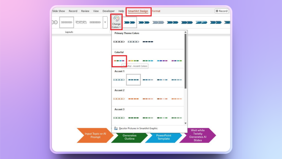Expand the Layouts gallery with the More arrow
The width and height of the screenshot is (282, 159).
tap(105, 22)
